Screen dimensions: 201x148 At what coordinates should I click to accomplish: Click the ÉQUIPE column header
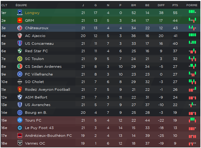tap(21, 5)
